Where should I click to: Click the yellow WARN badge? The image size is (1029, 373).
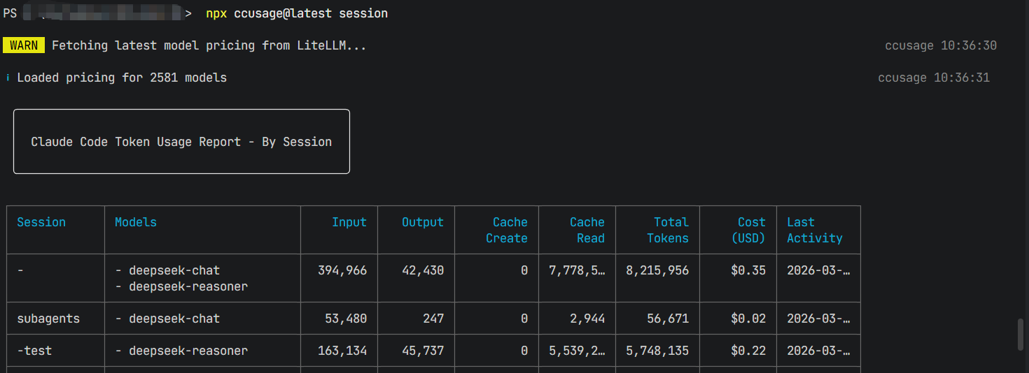coord(24,45)
